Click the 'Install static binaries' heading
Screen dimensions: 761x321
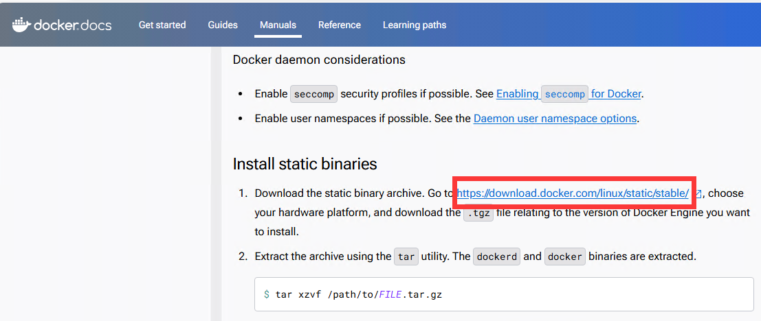305,164
